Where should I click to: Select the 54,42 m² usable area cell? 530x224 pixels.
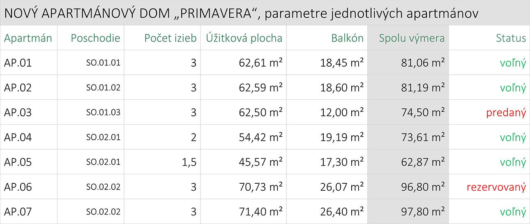tap(260, 137)
